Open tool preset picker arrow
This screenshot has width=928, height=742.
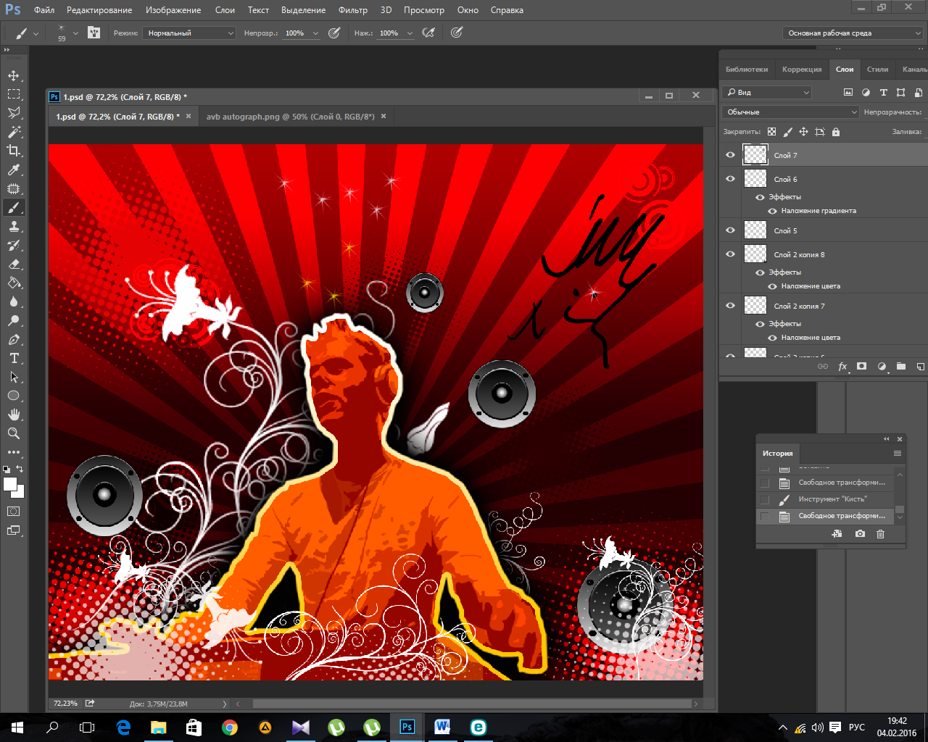(36, 33)
